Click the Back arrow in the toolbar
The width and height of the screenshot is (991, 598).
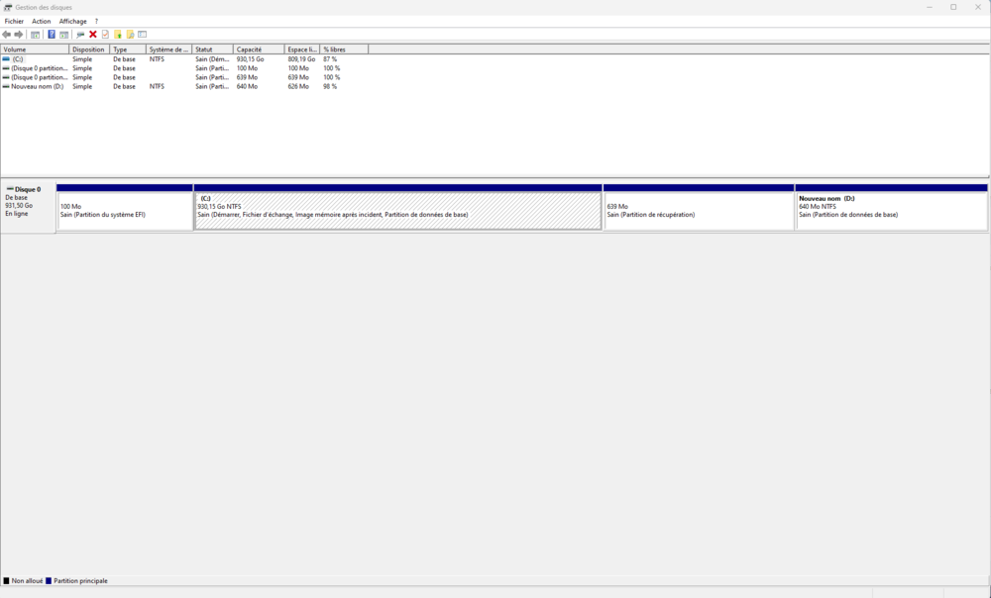[x=7, y=35]
